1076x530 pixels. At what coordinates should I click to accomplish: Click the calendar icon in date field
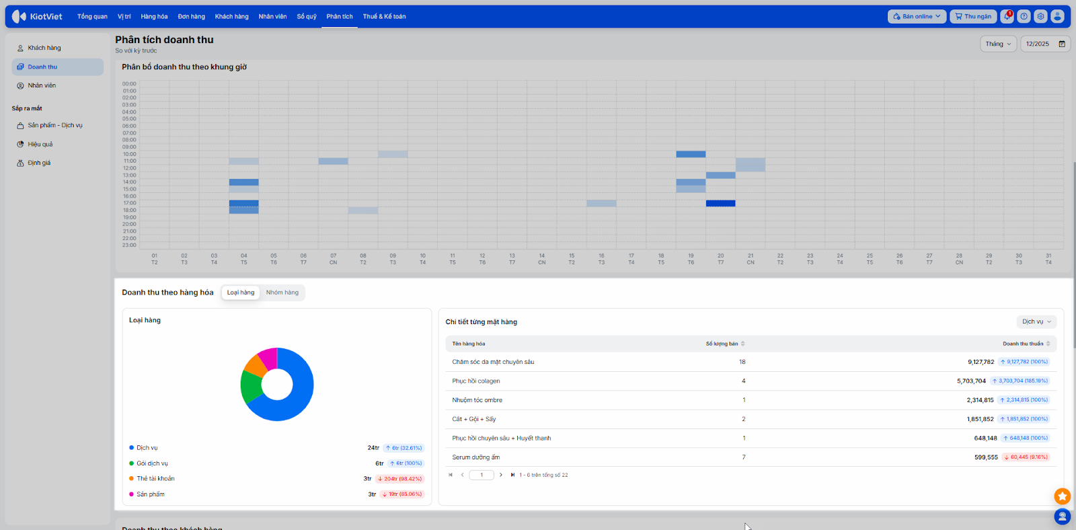[1062, 44]
